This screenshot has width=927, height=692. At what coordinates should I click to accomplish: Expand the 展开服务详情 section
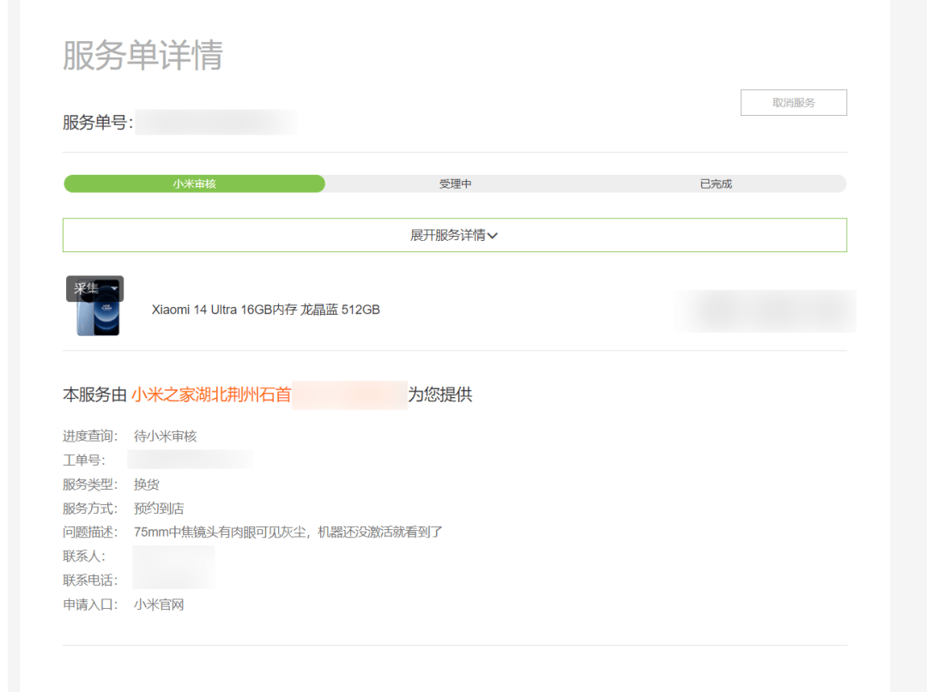(x=455, y=235)
